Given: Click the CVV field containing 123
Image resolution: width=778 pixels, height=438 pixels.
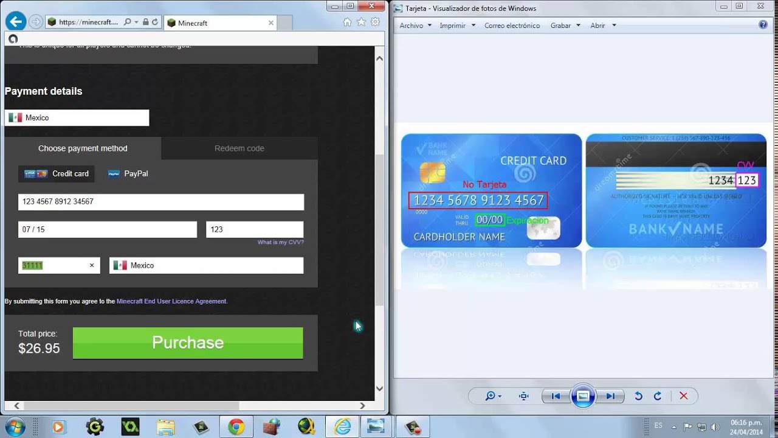Looking at the screenshot, I should (255, 229).
